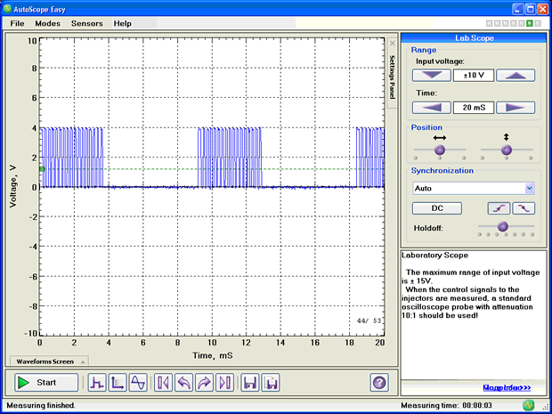This screenshot has width=552, height=414.
Task: Click the 44/ 53 frame counter
Action: [x=369, y=321]
